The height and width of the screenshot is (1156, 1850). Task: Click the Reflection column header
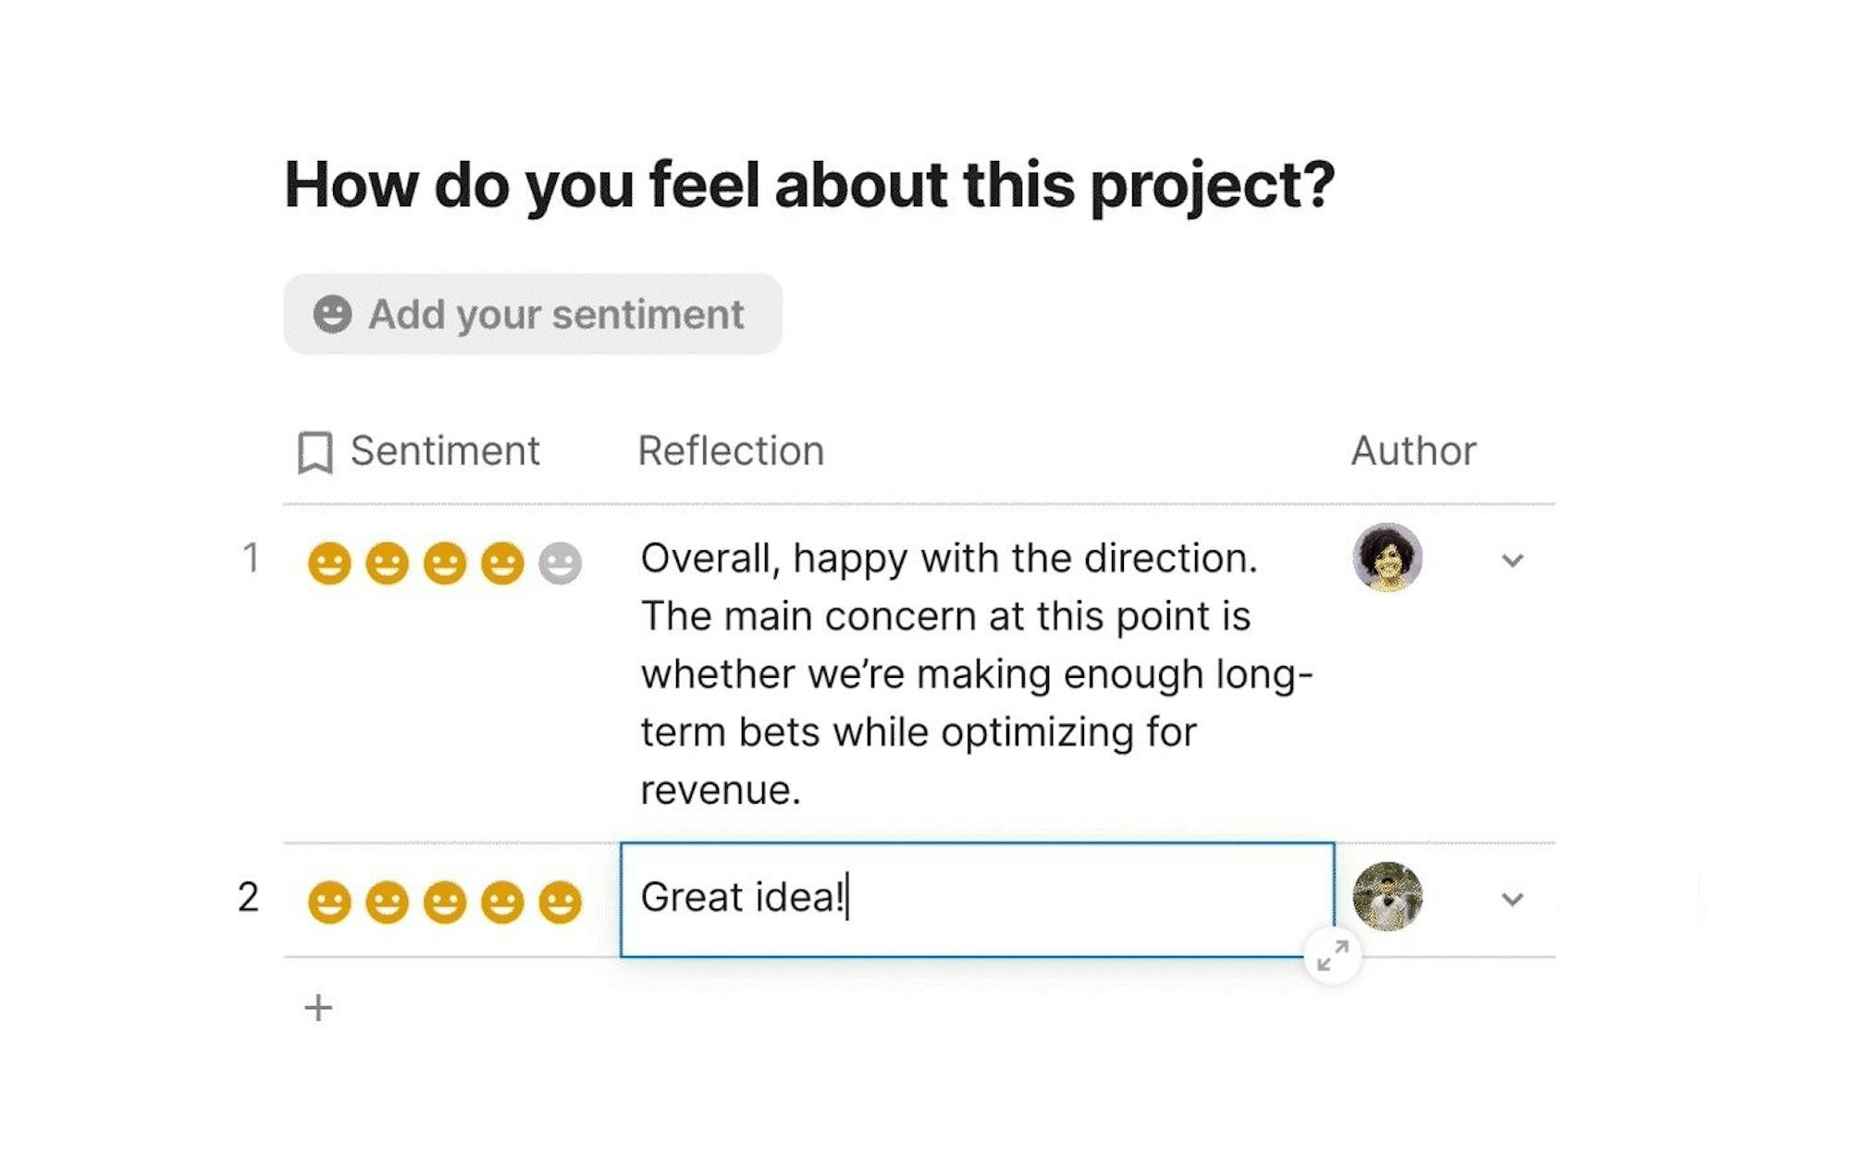(731, 451)
